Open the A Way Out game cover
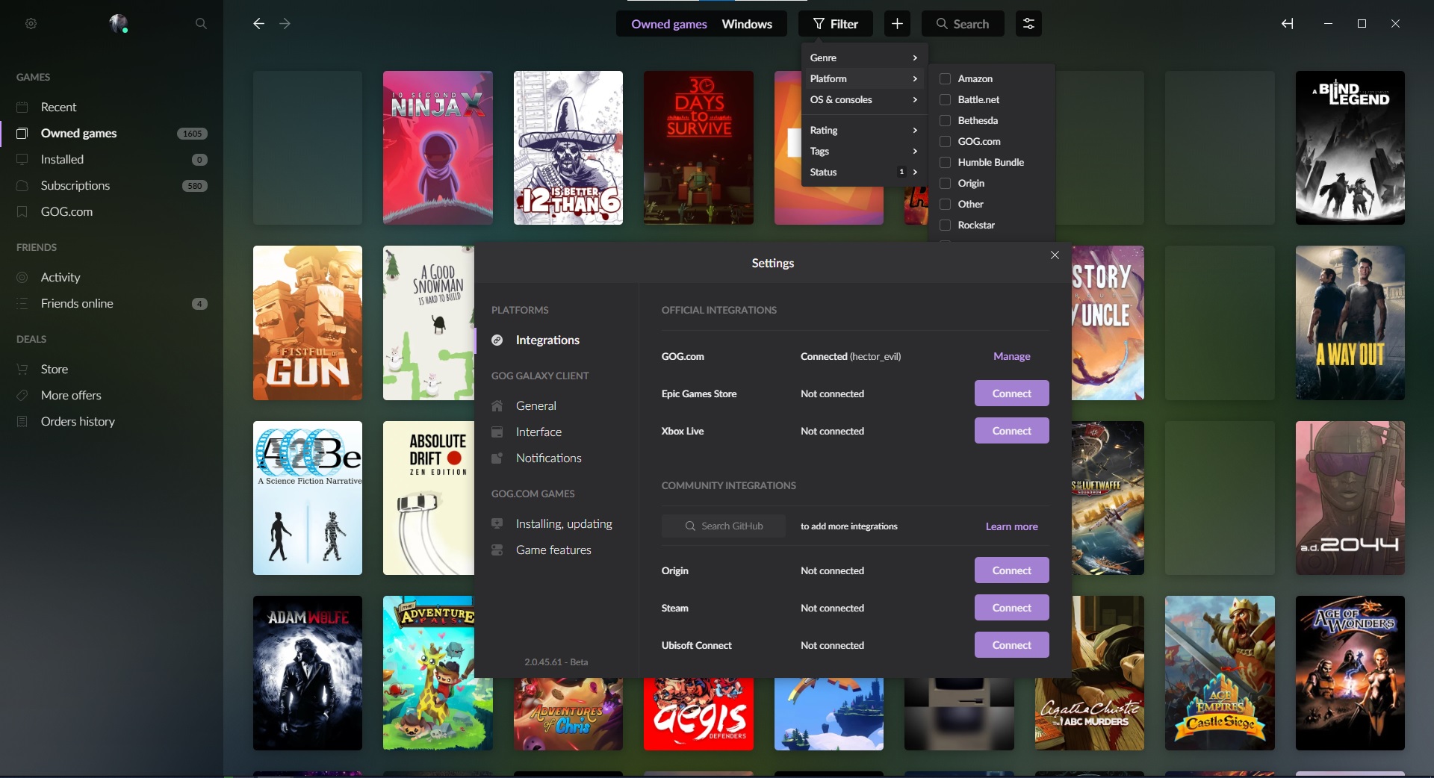Viewport: 1434px width, 778px height. point(1350,323)
